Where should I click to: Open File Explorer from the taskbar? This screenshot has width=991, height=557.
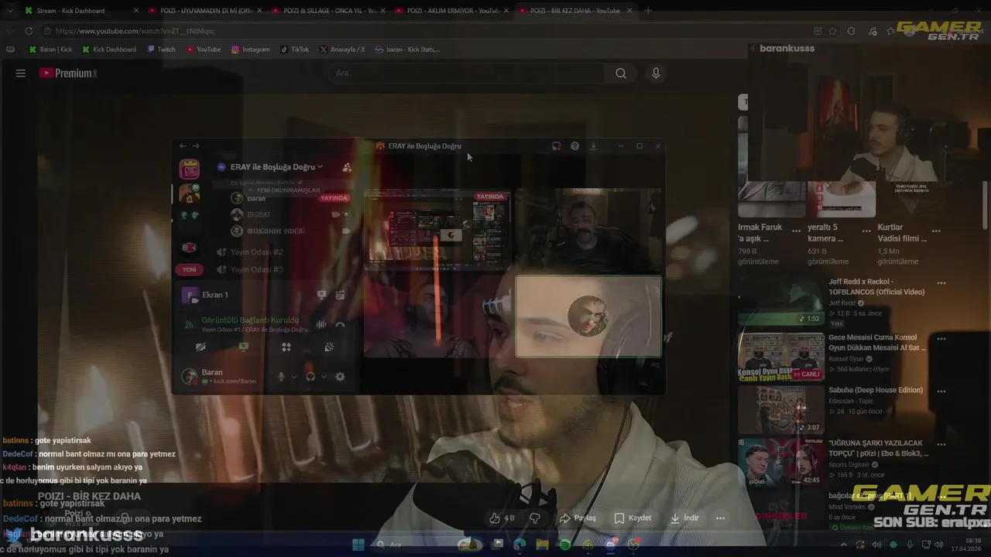click(x=542, y=545)
